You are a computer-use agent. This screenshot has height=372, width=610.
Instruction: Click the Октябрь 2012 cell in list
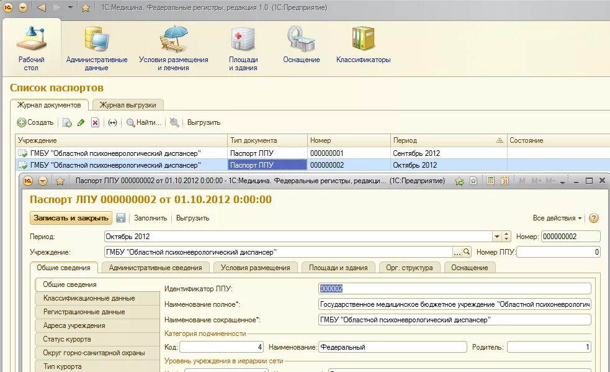(449, 165)
